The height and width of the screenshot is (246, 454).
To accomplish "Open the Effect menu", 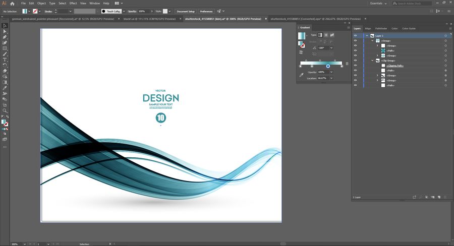I will 73,3.
